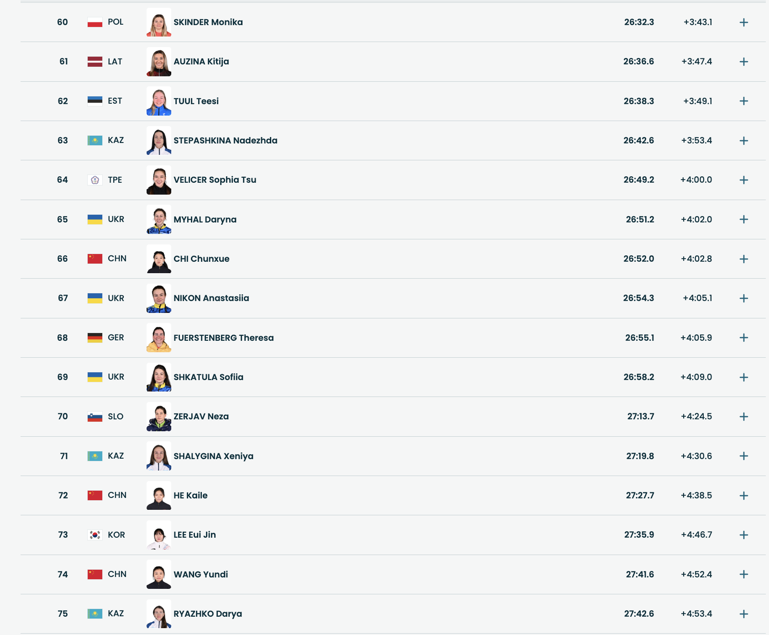Viewport: 769px width, 635px height.
Task: Click the South Korea flag icon
Action: tap(95, 535)
